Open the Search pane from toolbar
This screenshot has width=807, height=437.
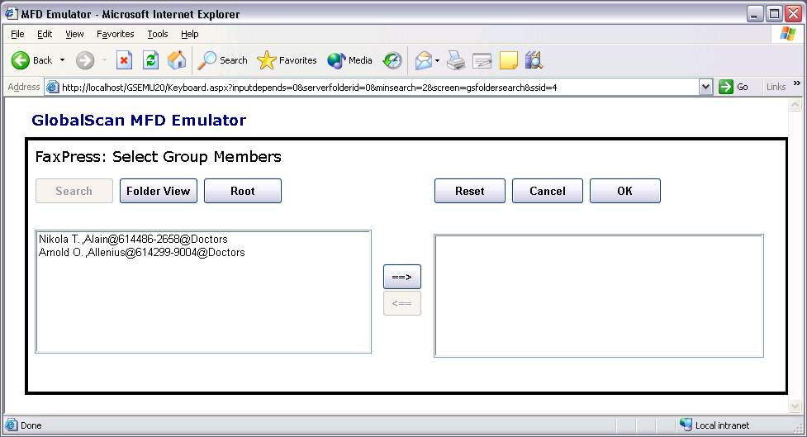222,60
